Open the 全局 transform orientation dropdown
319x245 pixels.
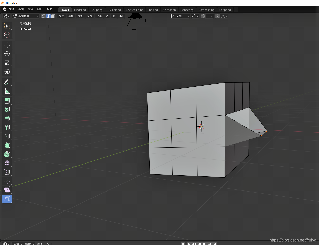tap(180, 16)
